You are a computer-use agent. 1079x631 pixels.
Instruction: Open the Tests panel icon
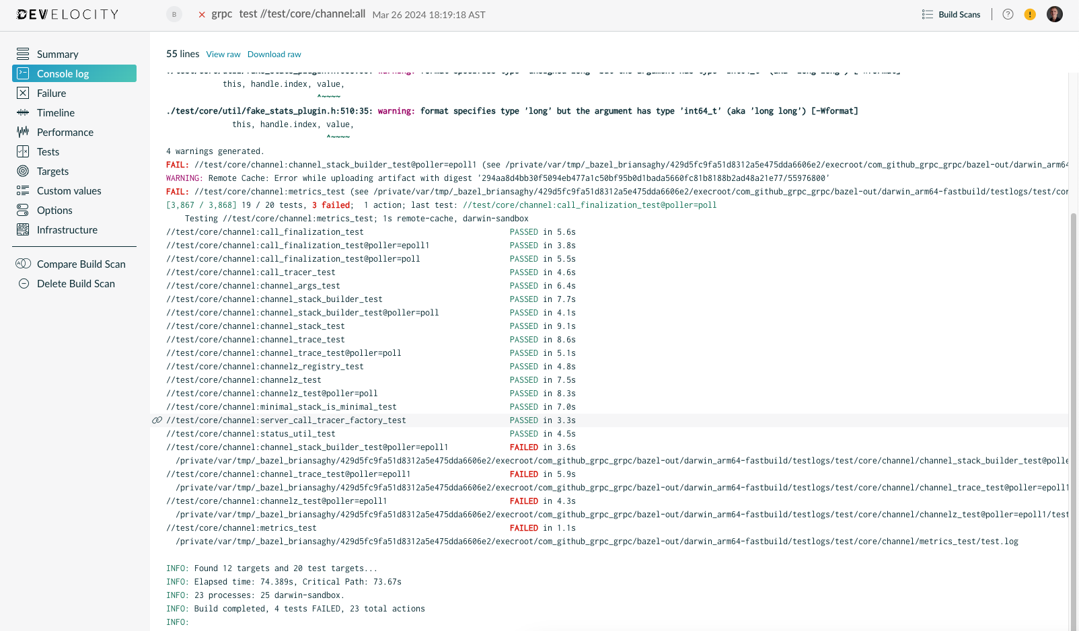[x=22, y=151]
